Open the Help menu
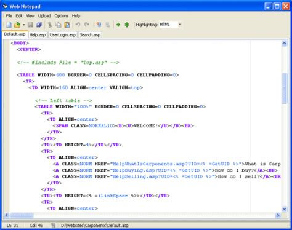 pyautogui.click(x=76, y=16)
